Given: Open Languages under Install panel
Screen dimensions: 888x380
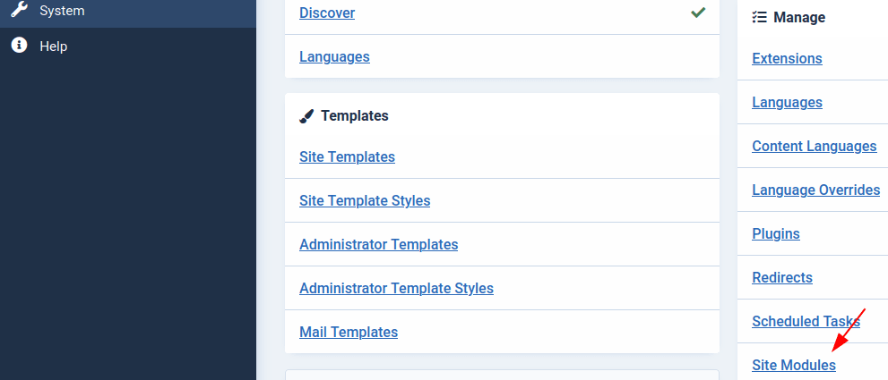Looking at the screenshot, I should [334, 56].
